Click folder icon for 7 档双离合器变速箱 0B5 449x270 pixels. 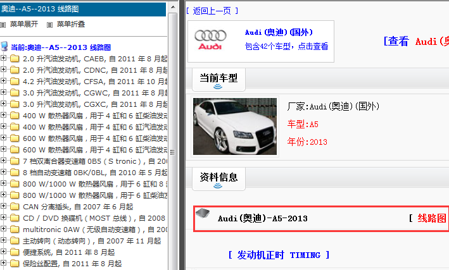point(15,161)
